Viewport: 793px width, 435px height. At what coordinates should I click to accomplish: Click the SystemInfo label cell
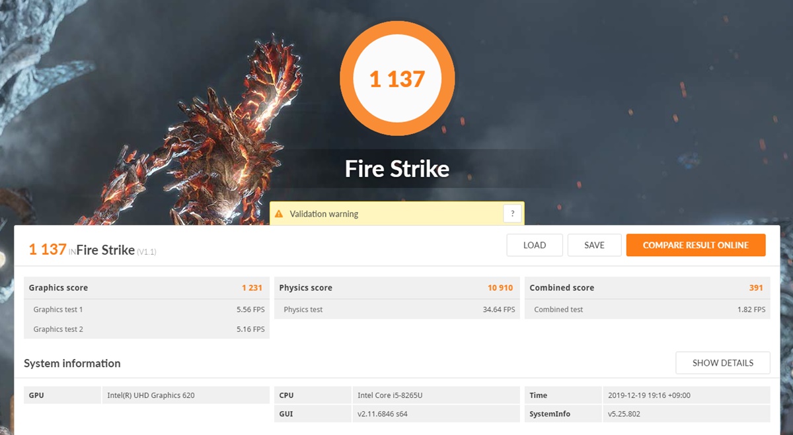click(563, 414)
